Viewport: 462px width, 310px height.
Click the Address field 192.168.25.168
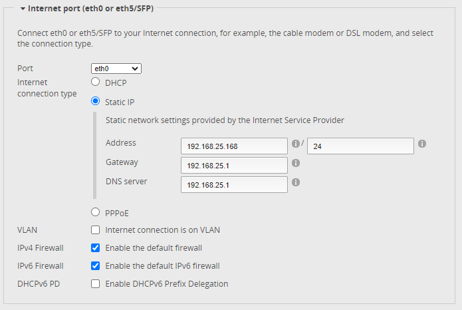click(x=234, y=146)
